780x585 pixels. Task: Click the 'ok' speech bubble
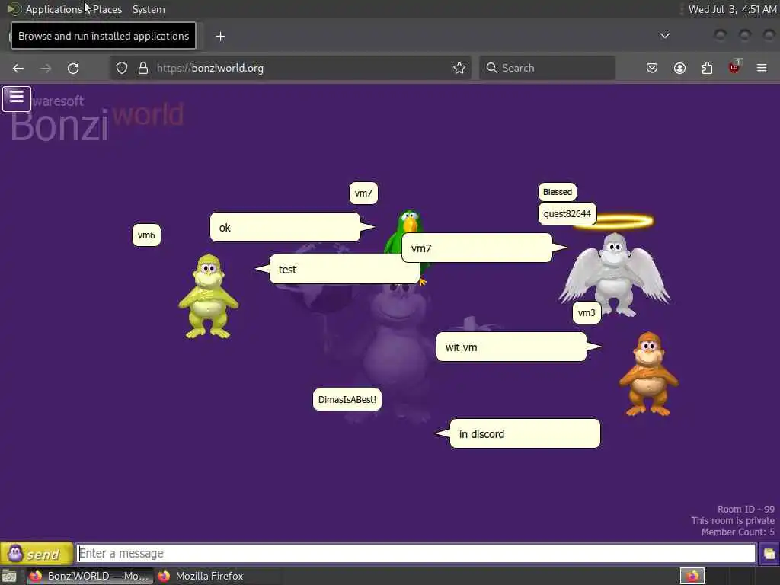(285, 227)
